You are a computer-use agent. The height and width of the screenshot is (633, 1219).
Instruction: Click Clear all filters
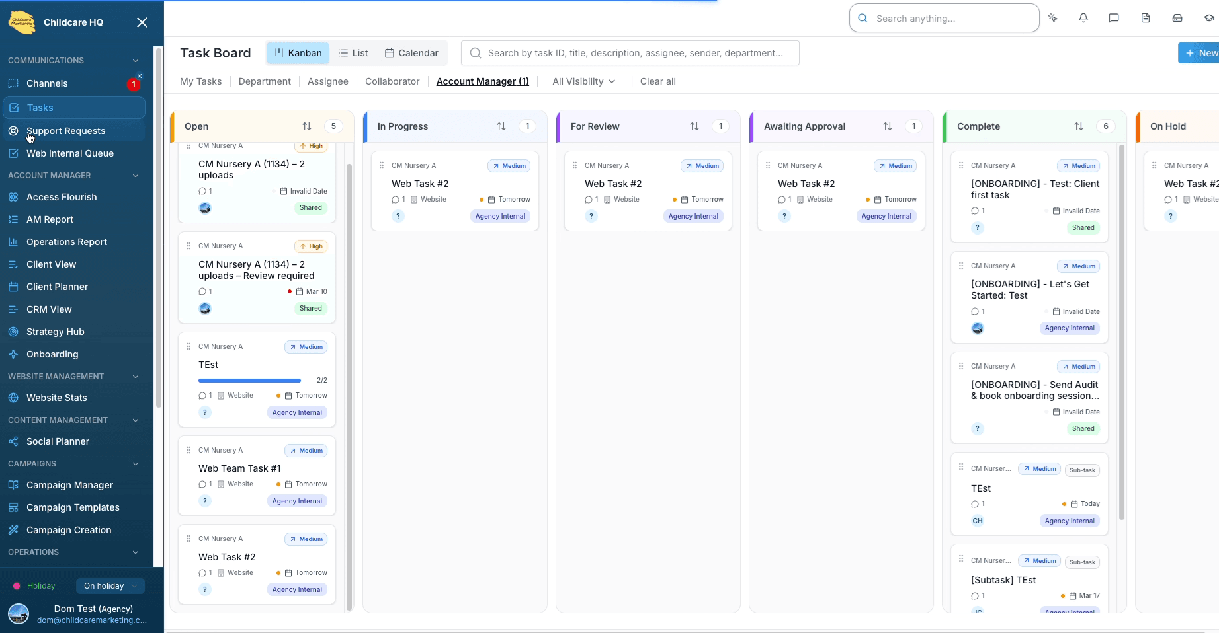[x=658, y=81]
